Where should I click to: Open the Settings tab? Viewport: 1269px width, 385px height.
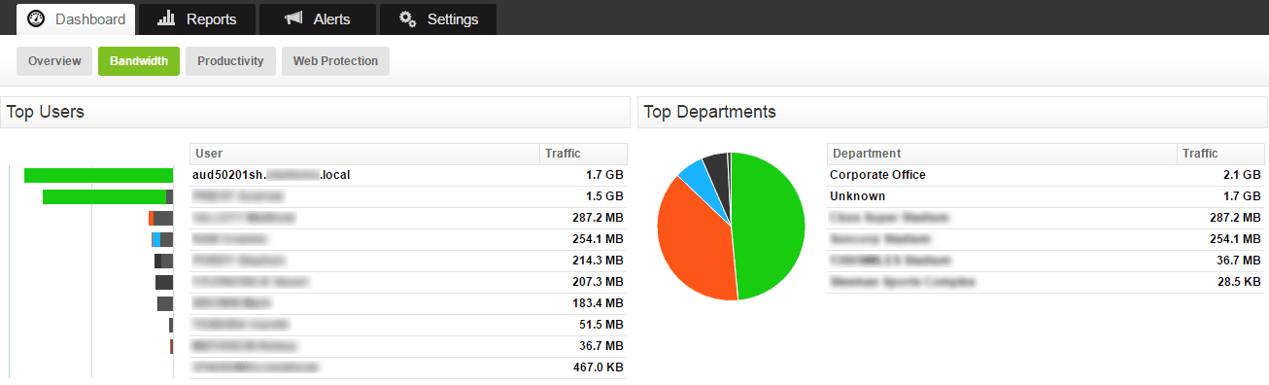click(x=437, y=18)
